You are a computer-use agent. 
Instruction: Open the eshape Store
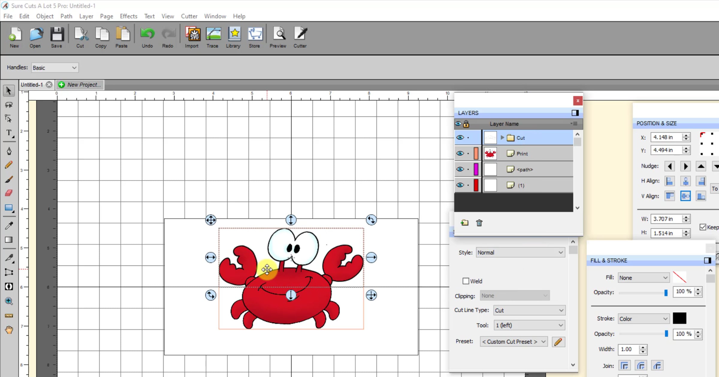(255, 37)
